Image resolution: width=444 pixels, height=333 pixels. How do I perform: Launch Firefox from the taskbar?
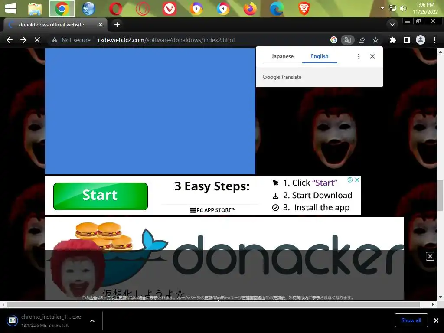click(x=250, y=9)
